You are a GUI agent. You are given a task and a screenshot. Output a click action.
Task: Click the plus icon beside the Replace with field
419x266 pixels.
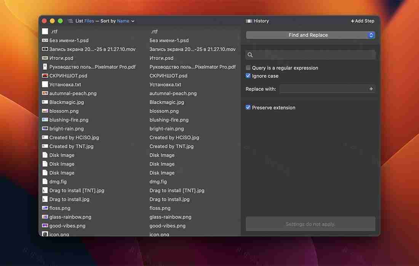tap(370, 89)
